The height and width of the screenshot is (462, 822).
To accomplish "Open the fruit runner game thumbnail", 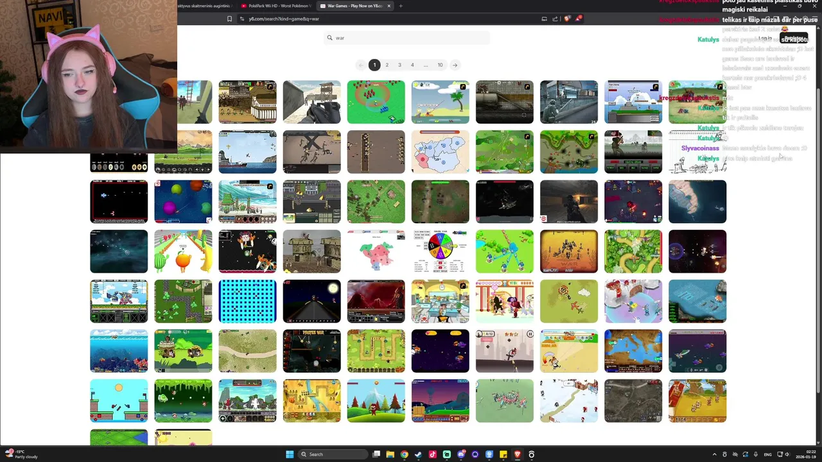I will (183, 252).
